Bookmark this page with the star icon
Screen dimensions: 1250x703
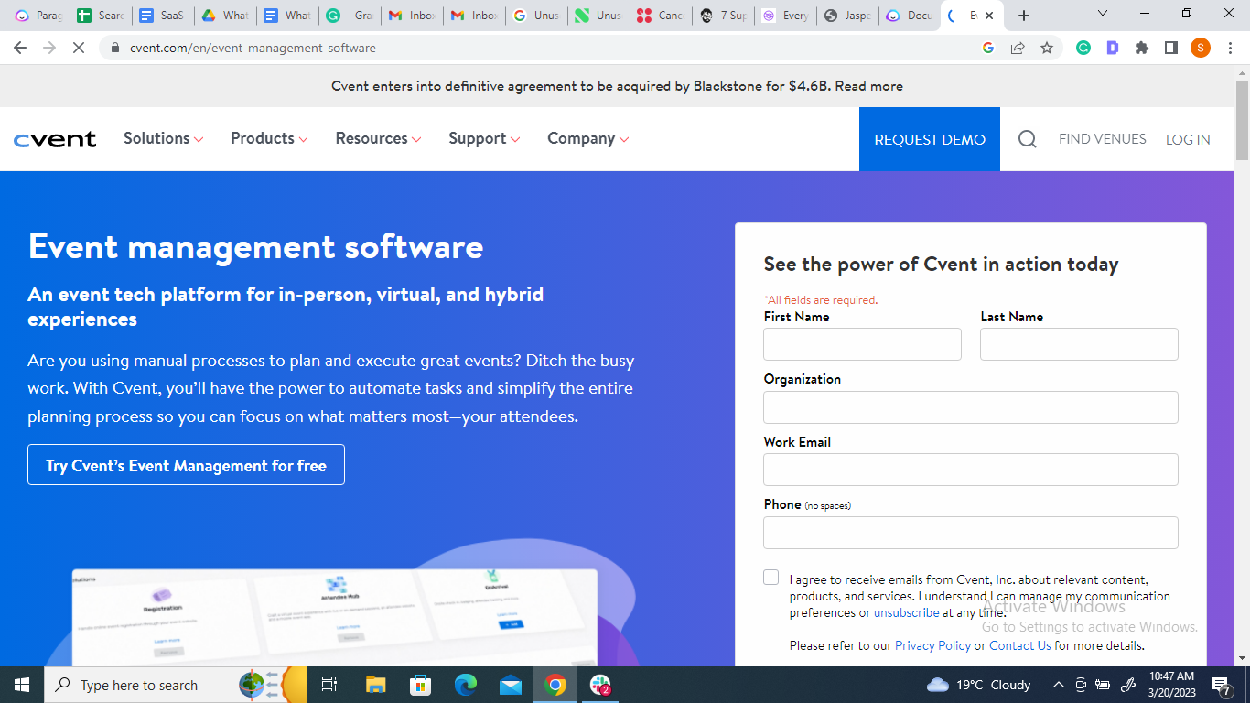point(1047,48)
